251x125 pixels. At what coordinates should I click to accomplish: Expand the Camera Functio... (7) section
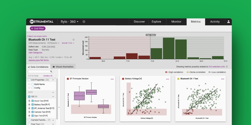(x=53, y=120)
